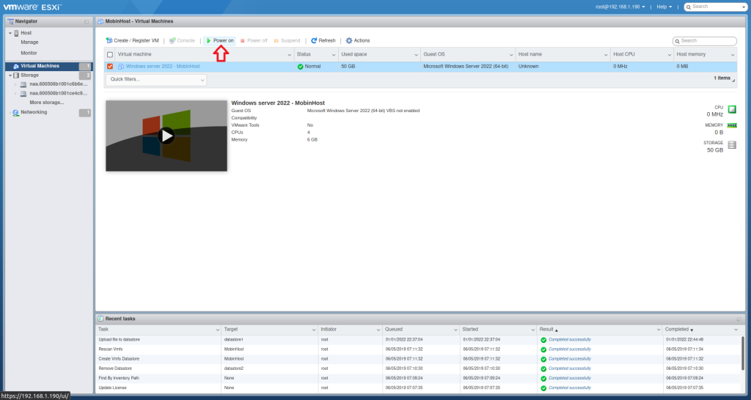
Task: Click the Used space column header
Action: tap(353, 54)
